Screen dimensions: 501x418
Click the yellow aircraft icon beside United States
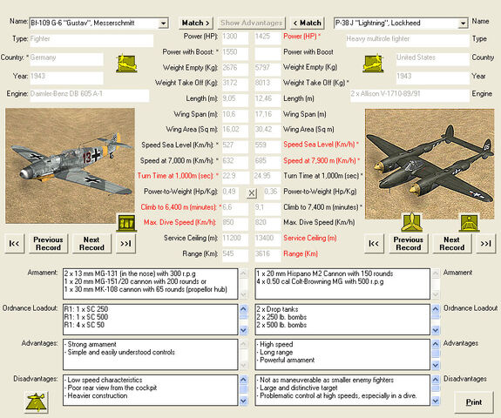tap(373, 64)
